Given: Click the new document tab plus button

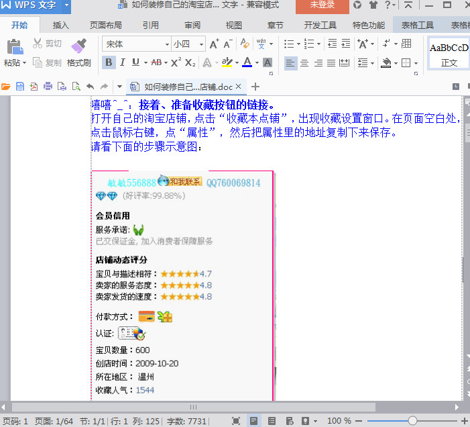Looking at the screenshot, I should click(x=255, y=87).
